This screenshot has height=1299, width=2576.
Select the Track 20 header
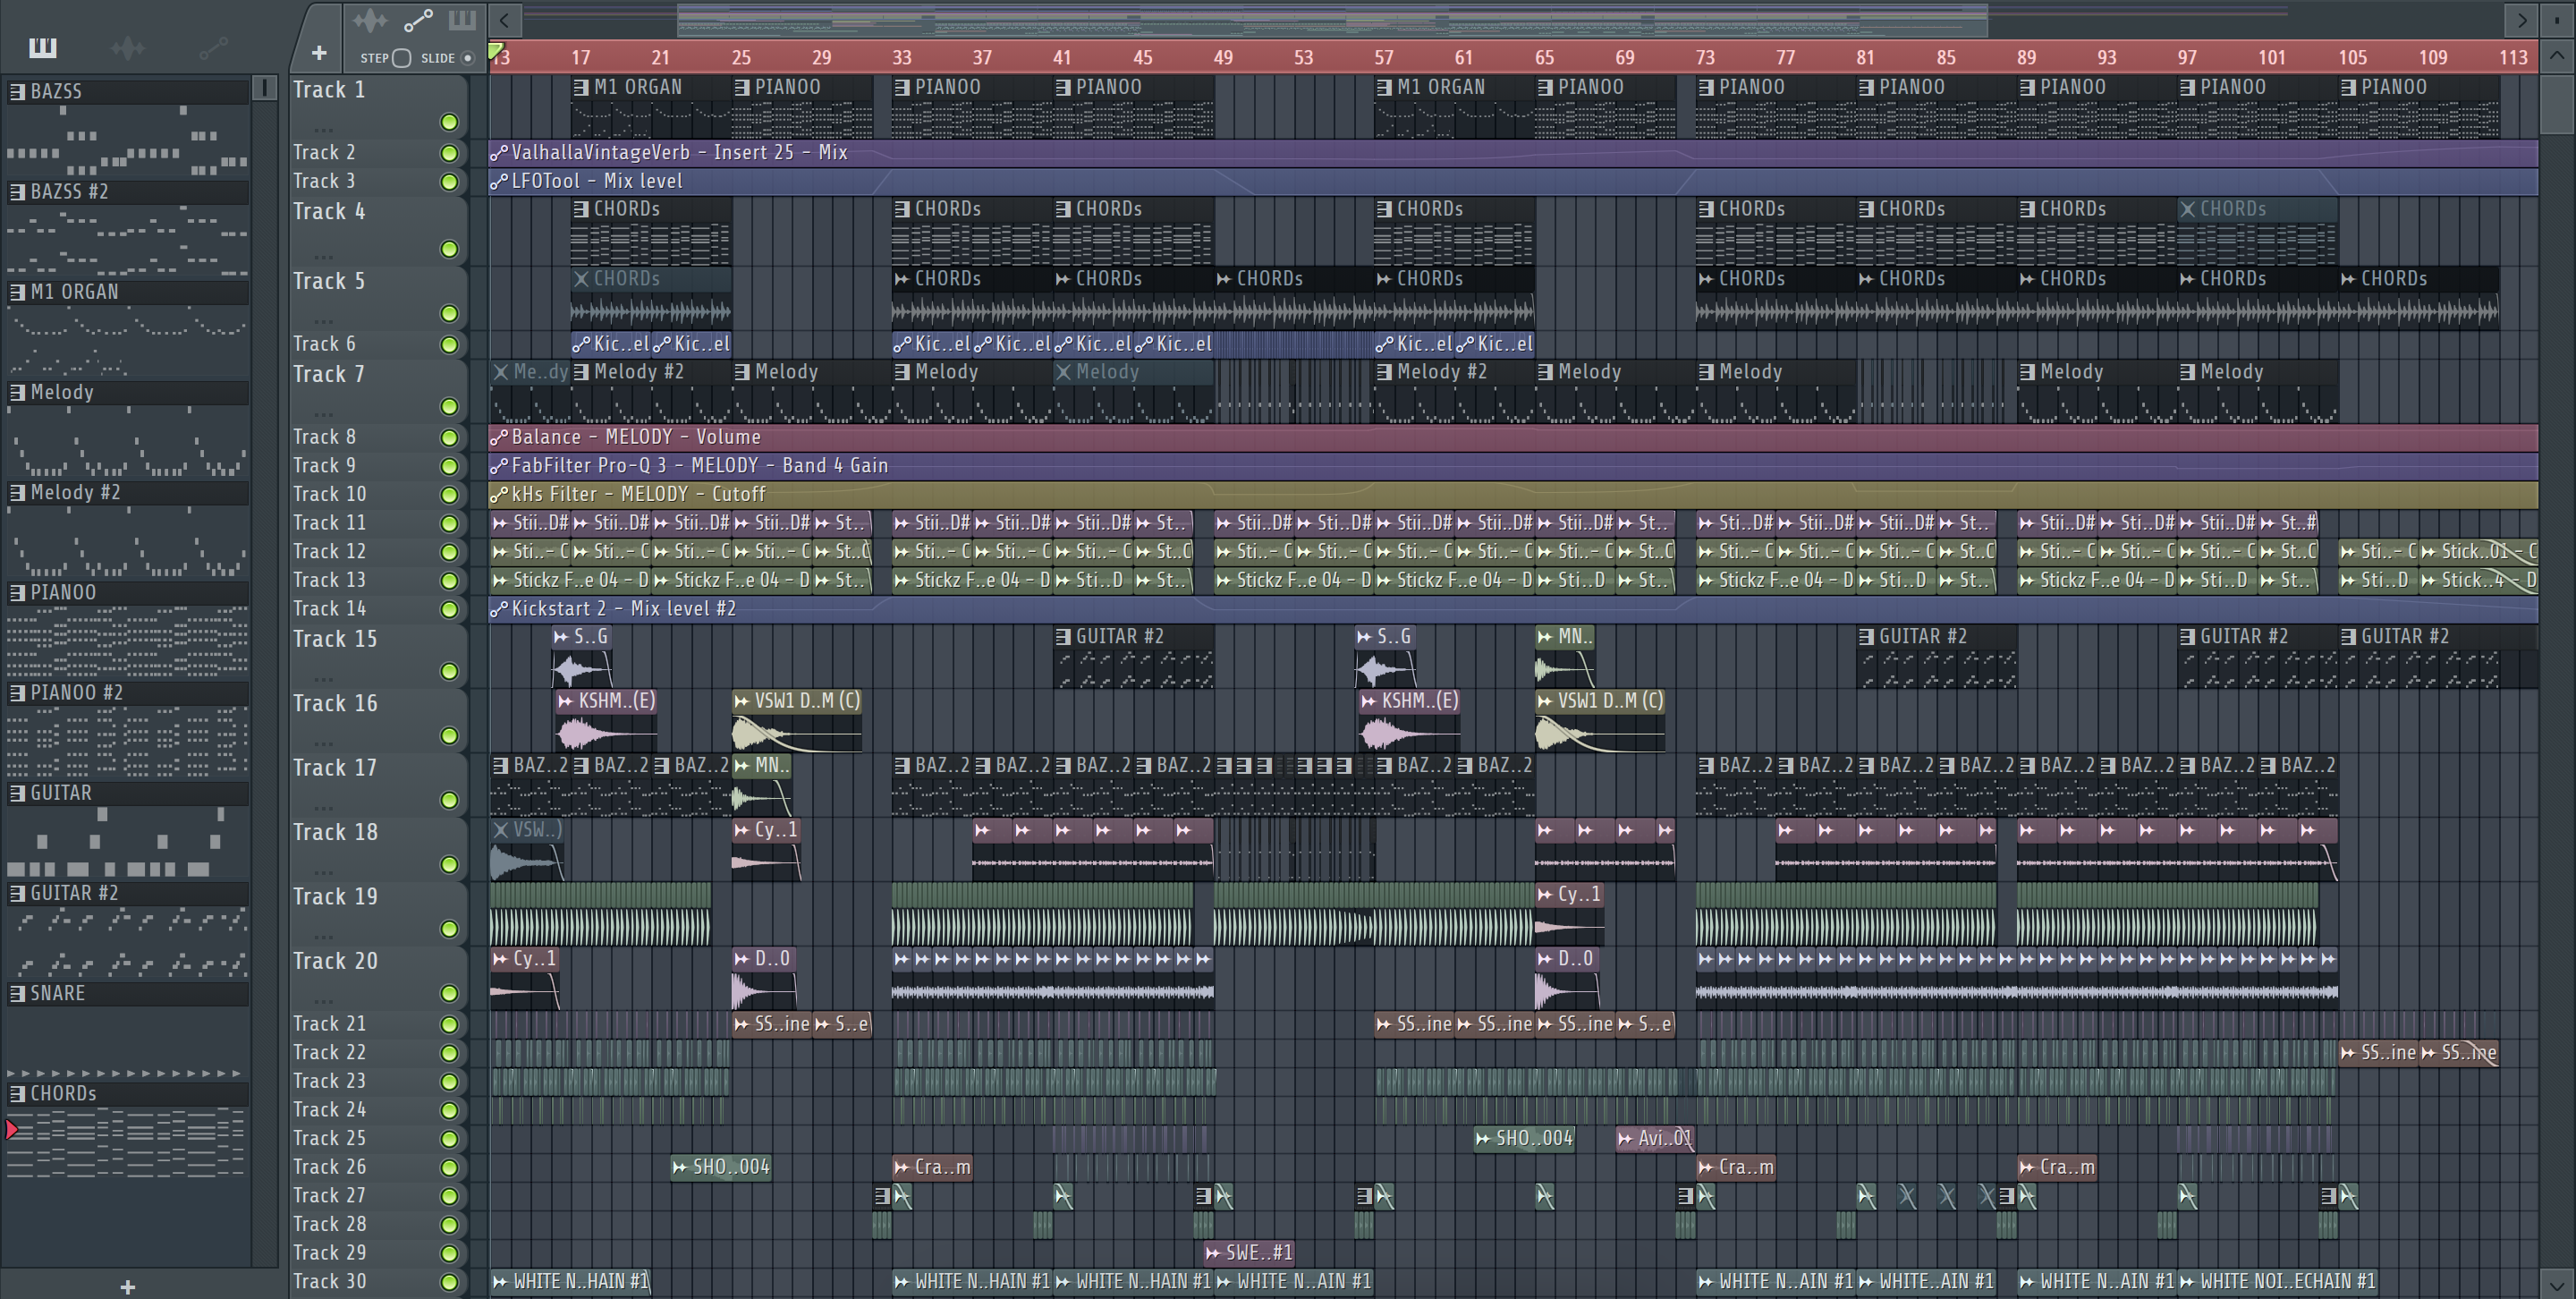(x=378, y=976)
